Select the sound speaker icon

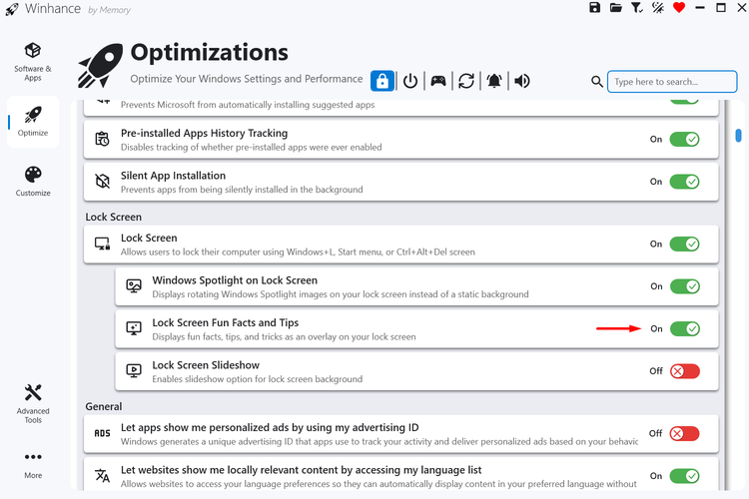[x=521, y=81]
